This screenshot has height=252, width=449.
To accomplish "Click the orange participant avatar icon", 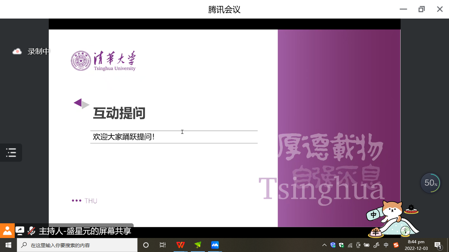I will (x=7, y=231).
